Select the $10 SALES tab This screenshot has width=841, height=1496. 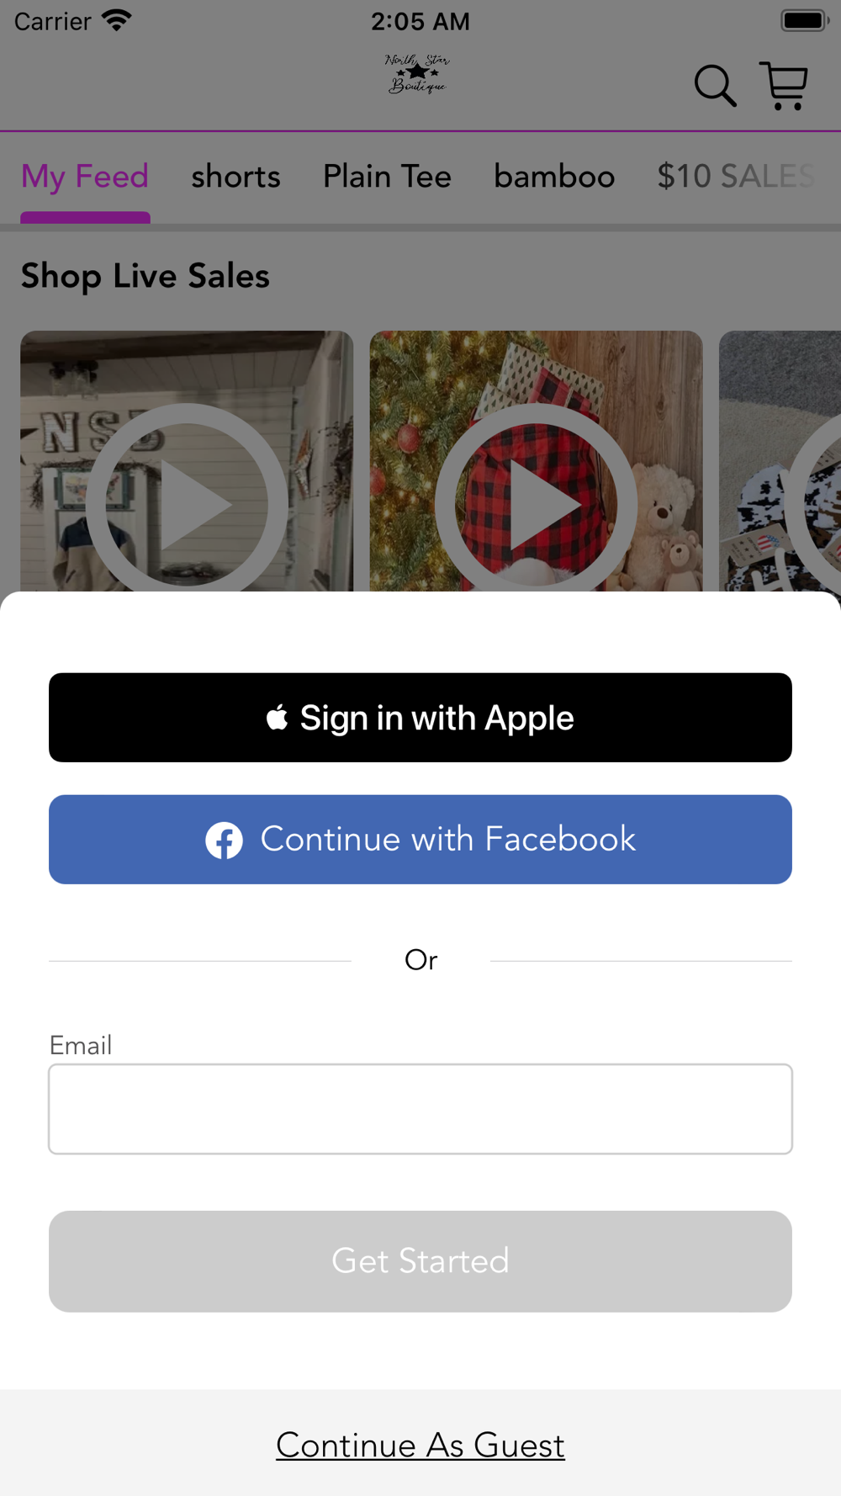click(x=736, y=177)
